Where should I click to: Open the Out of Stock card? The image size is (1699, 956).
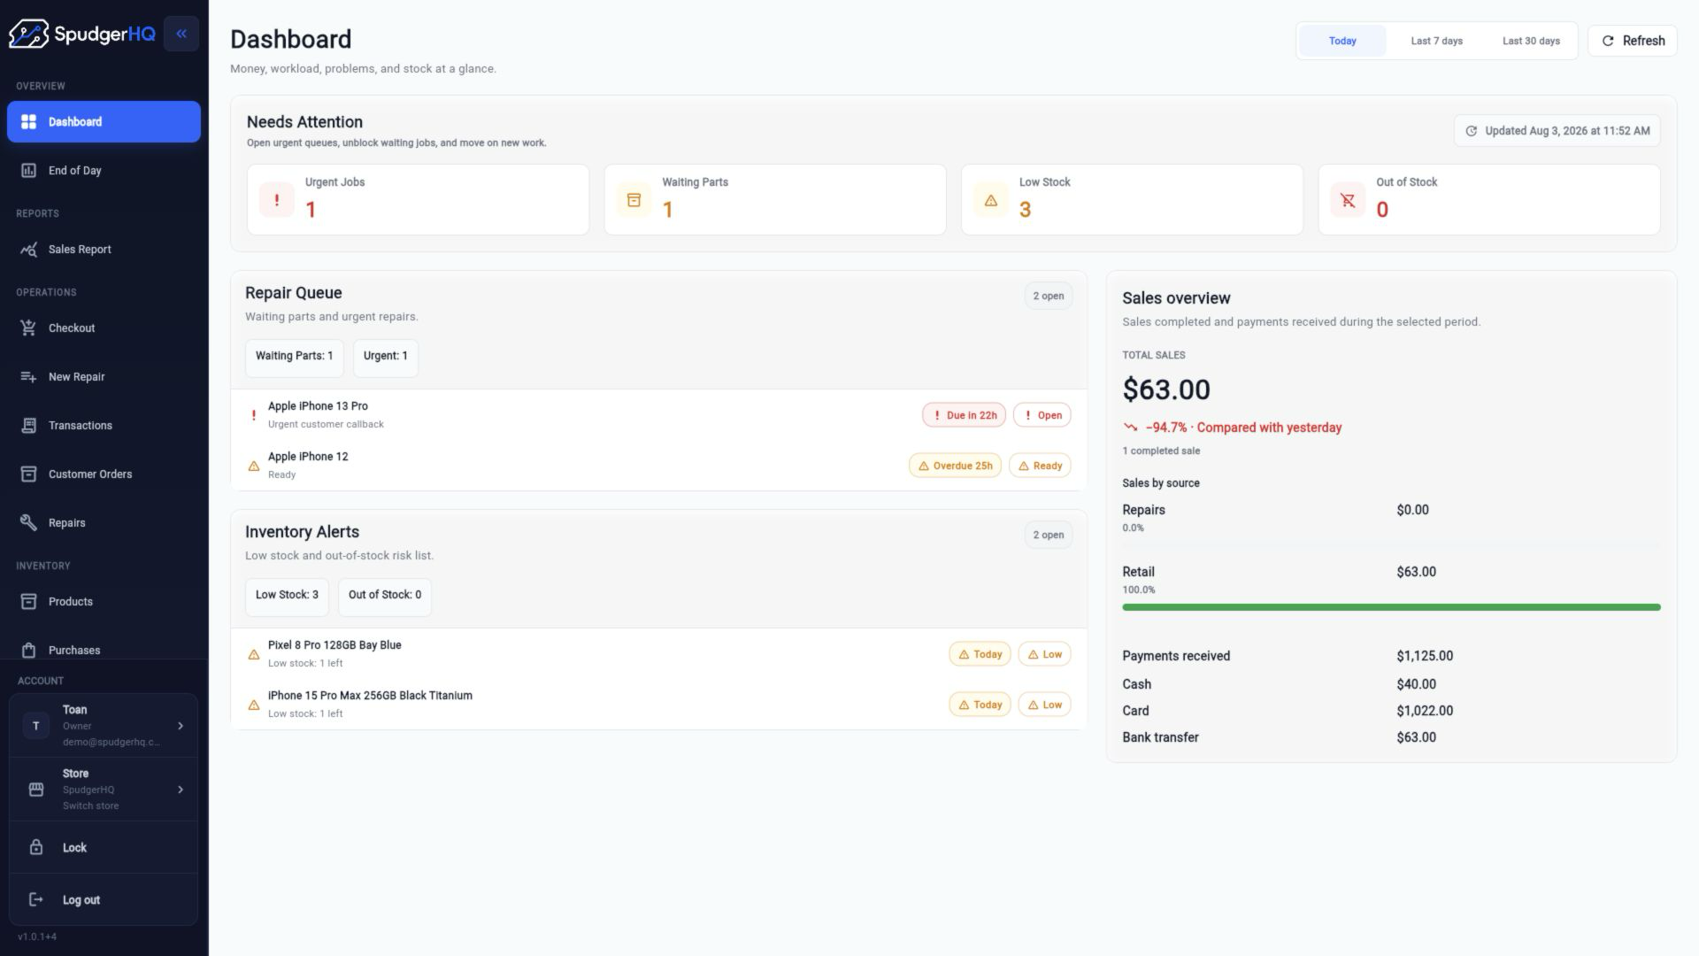tap(1489, 199)
